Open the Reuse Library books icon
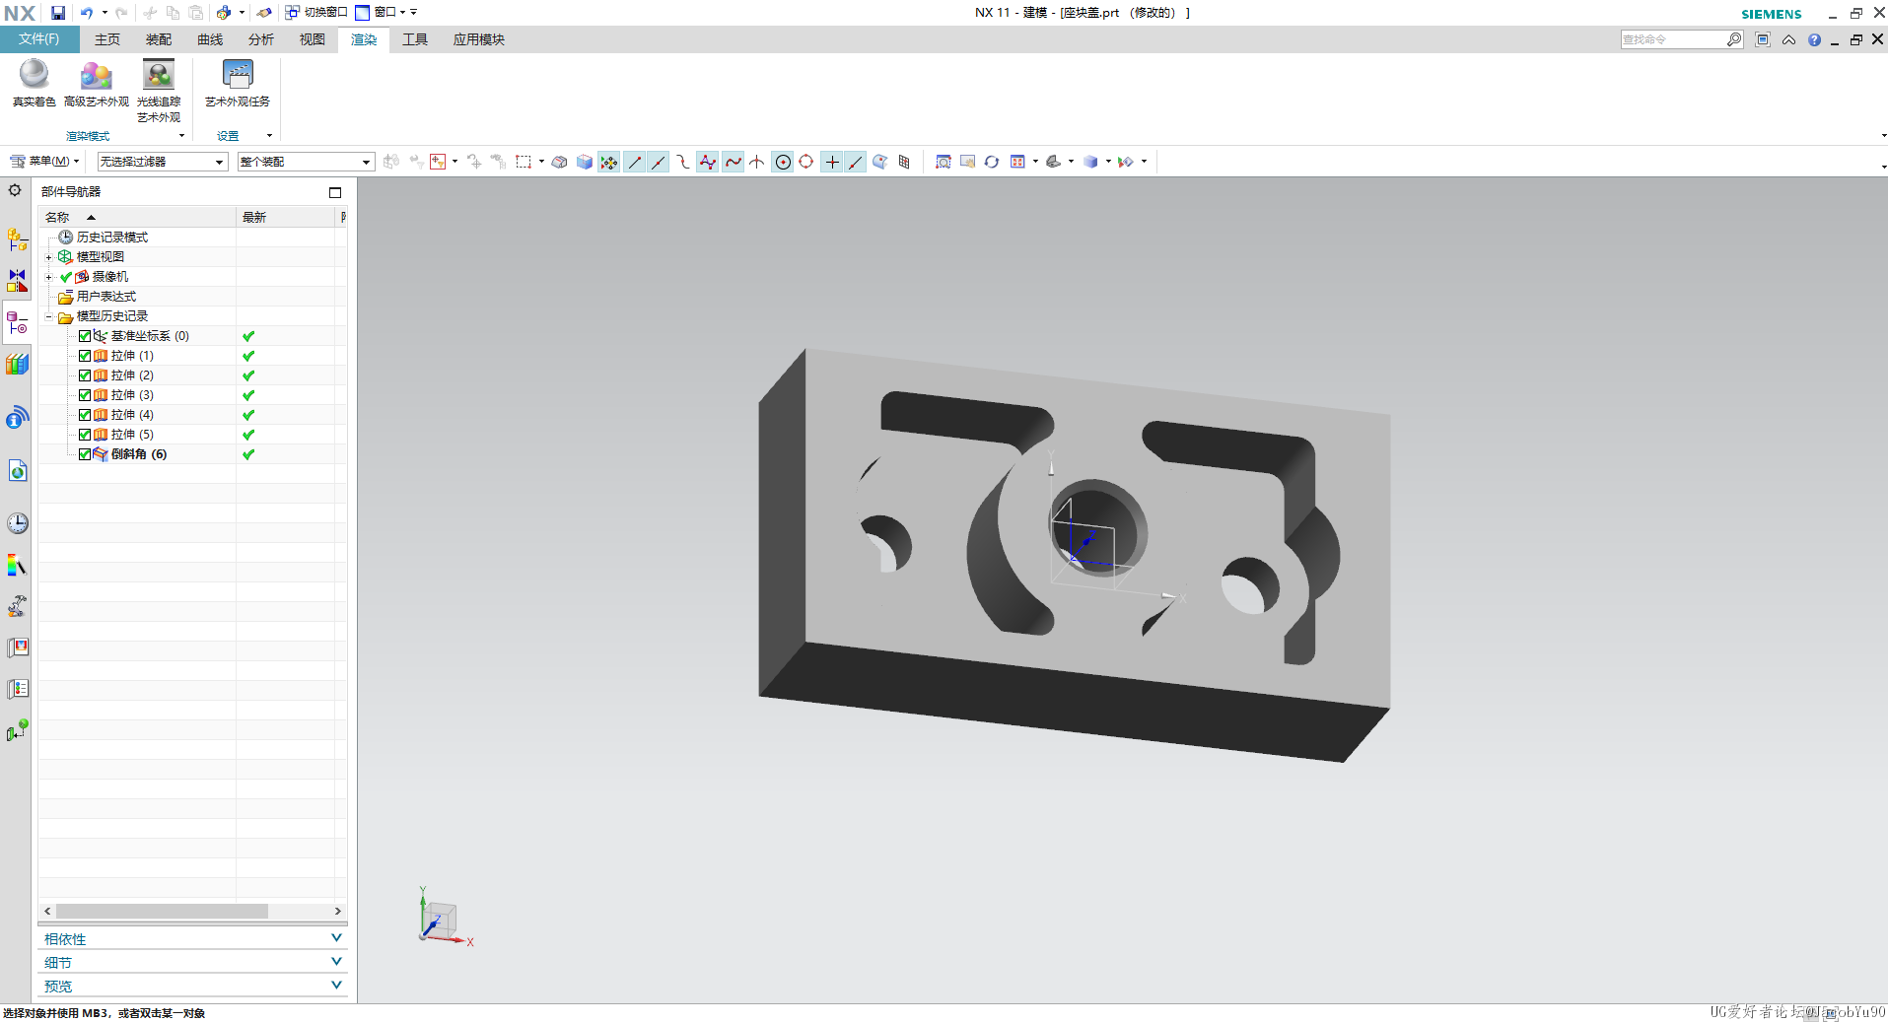The image size is (1888, 1023). 18,364
